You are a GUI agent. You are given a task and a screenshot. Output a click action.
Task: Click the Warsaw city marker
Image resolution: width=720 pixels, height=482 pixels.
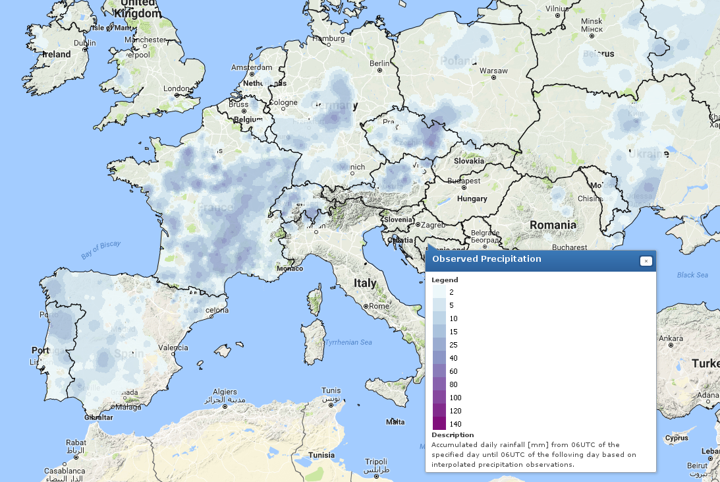click(x=493, y=78)
